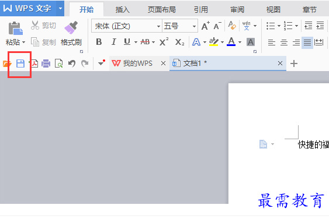Expand the 宋体 (正文) font dropdown

tap(158, 26)
